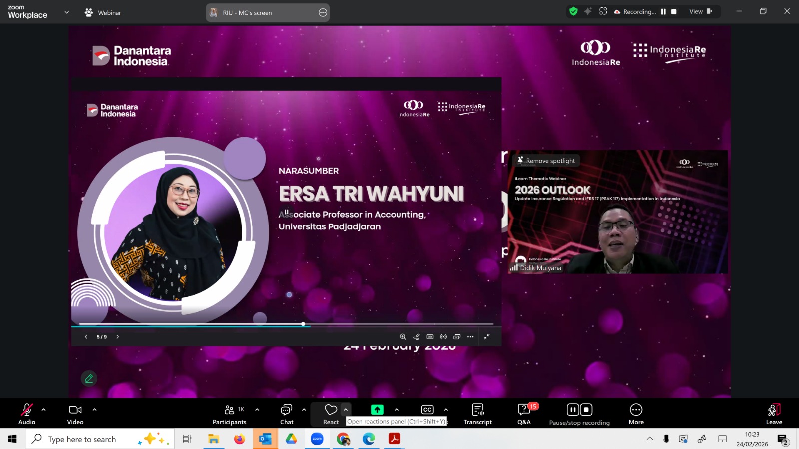Expand video options arrow next to Video
This screenshot has height=449, width=799.
(94, 410)
